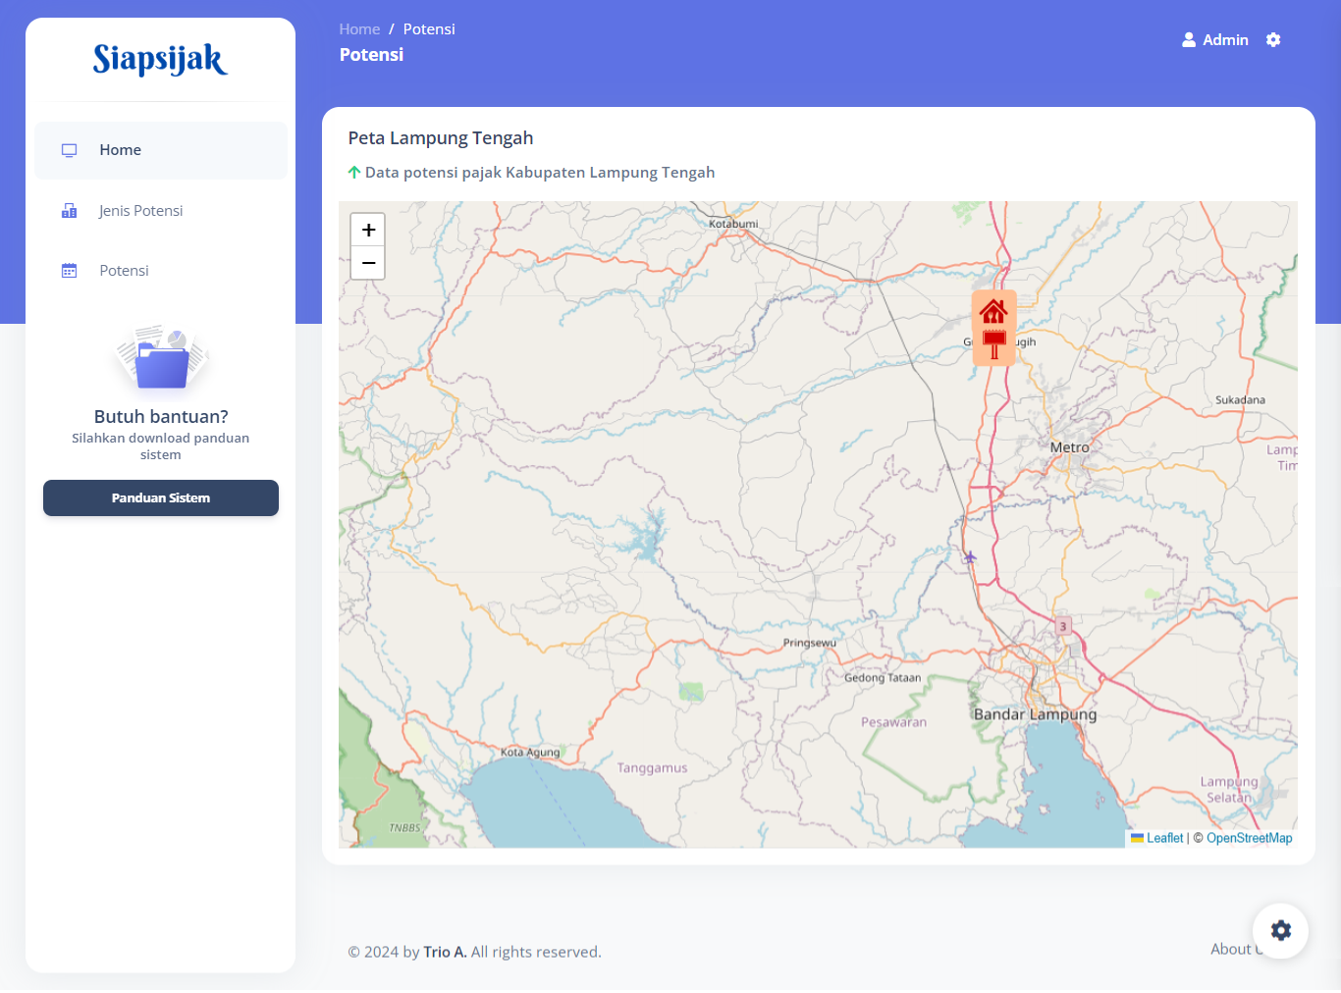
Task: Click the Trio A. footer link
Action: [x=445, y=952]
